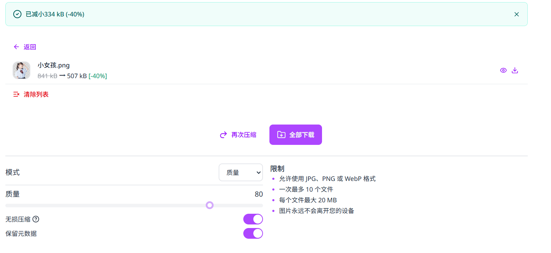Download 小女孩.png using the download icon
The image size is (551, 253).
tap(515, 70)
